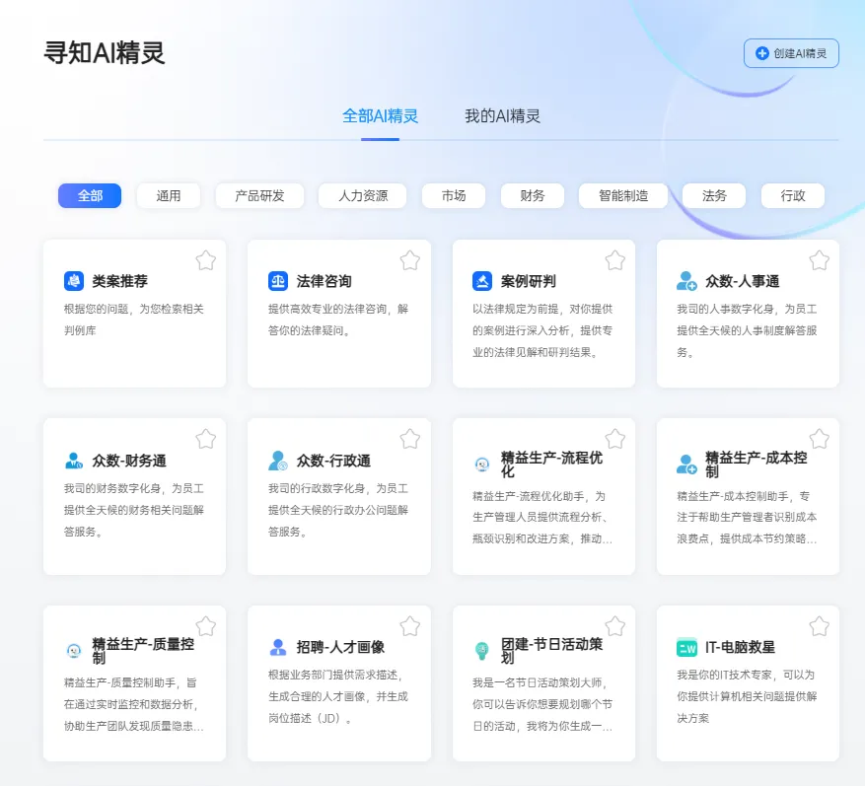865x786 pixels.
Task: Star the 众数-行政通 card
Action: 410,439
